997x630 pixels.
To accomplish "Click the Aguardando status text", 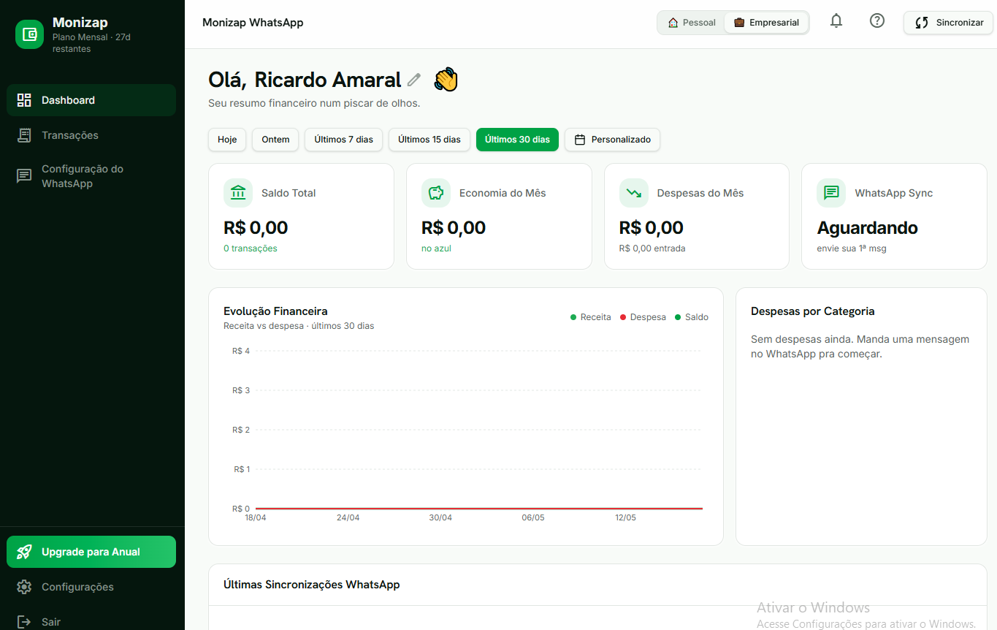I will 867,227.
